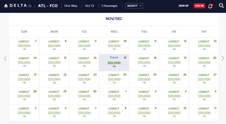Select Monday the 22nd fare
The width and height of the screenshot is (226, 124).
point(54,79)
